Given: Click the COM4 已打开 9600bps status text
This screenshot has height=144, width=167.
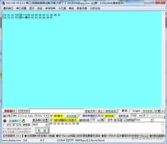Looking at the screenshot, I should (x=81, y=140).
